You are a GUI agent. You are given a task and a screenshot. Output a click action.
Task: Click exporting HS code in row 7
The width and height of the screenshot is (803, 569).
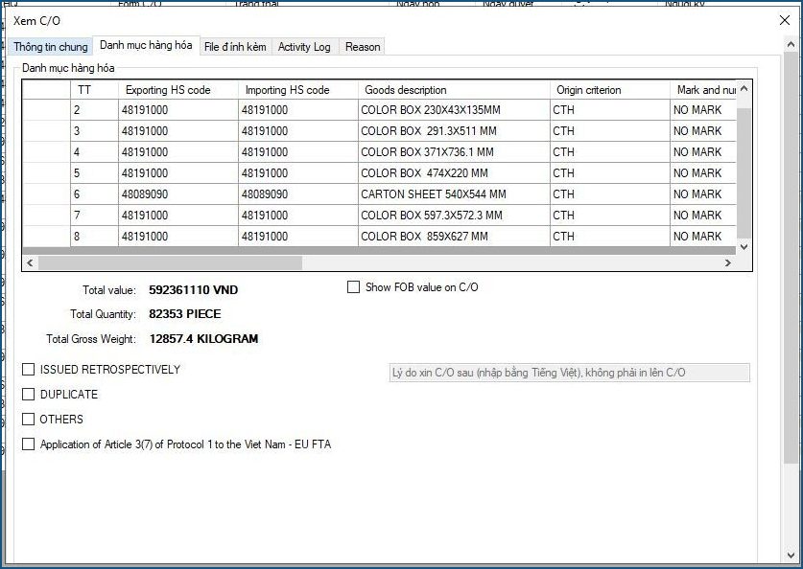click(178, 216)
